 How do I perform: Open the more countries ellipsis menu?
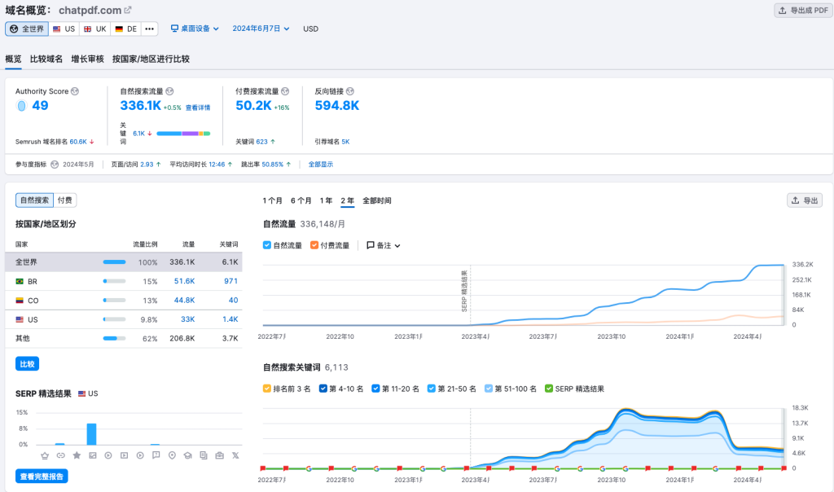(150, 29)
